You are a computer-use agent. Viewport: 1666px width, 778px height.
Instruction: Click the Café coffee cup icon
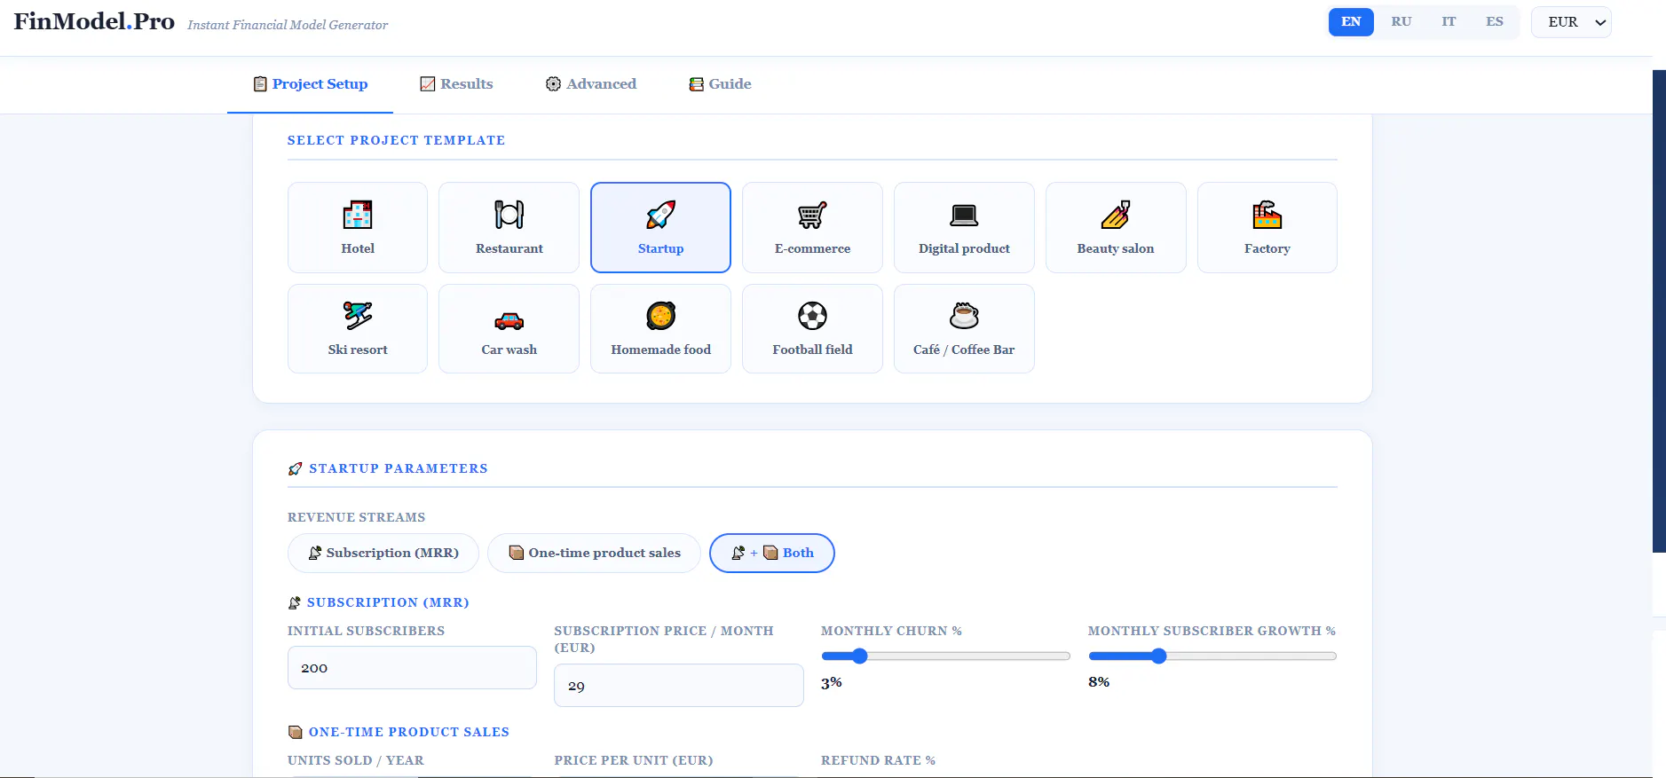pyautogui.click(x=964, y=316)
